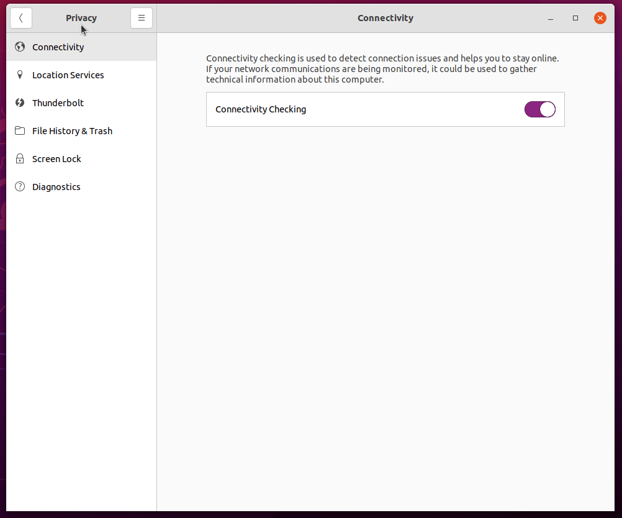
Task: Open File History & Trash via folder icon
Action: point(19,130)
